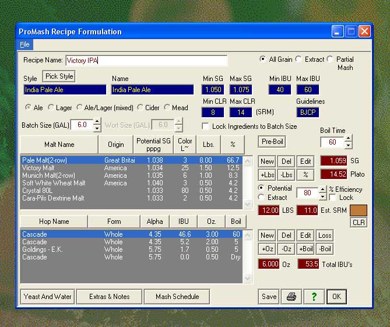The height and width of the screenshot is (327, 390).
Task: Edit the selected hop entry
Action: click(x=305, y=235)
